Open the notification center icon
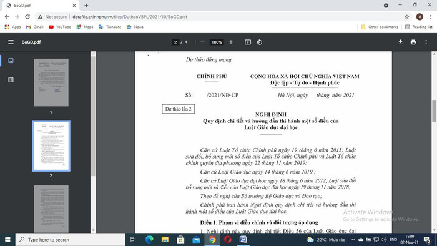 [x=427, y=240]
